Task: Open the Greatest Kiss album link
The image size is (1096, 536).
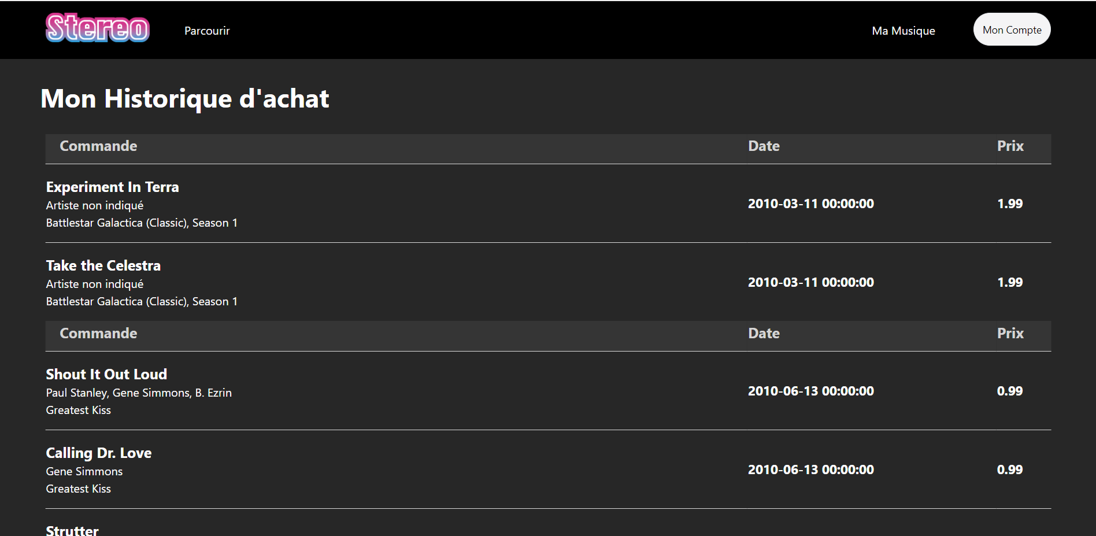Action: tap(78, 409)
